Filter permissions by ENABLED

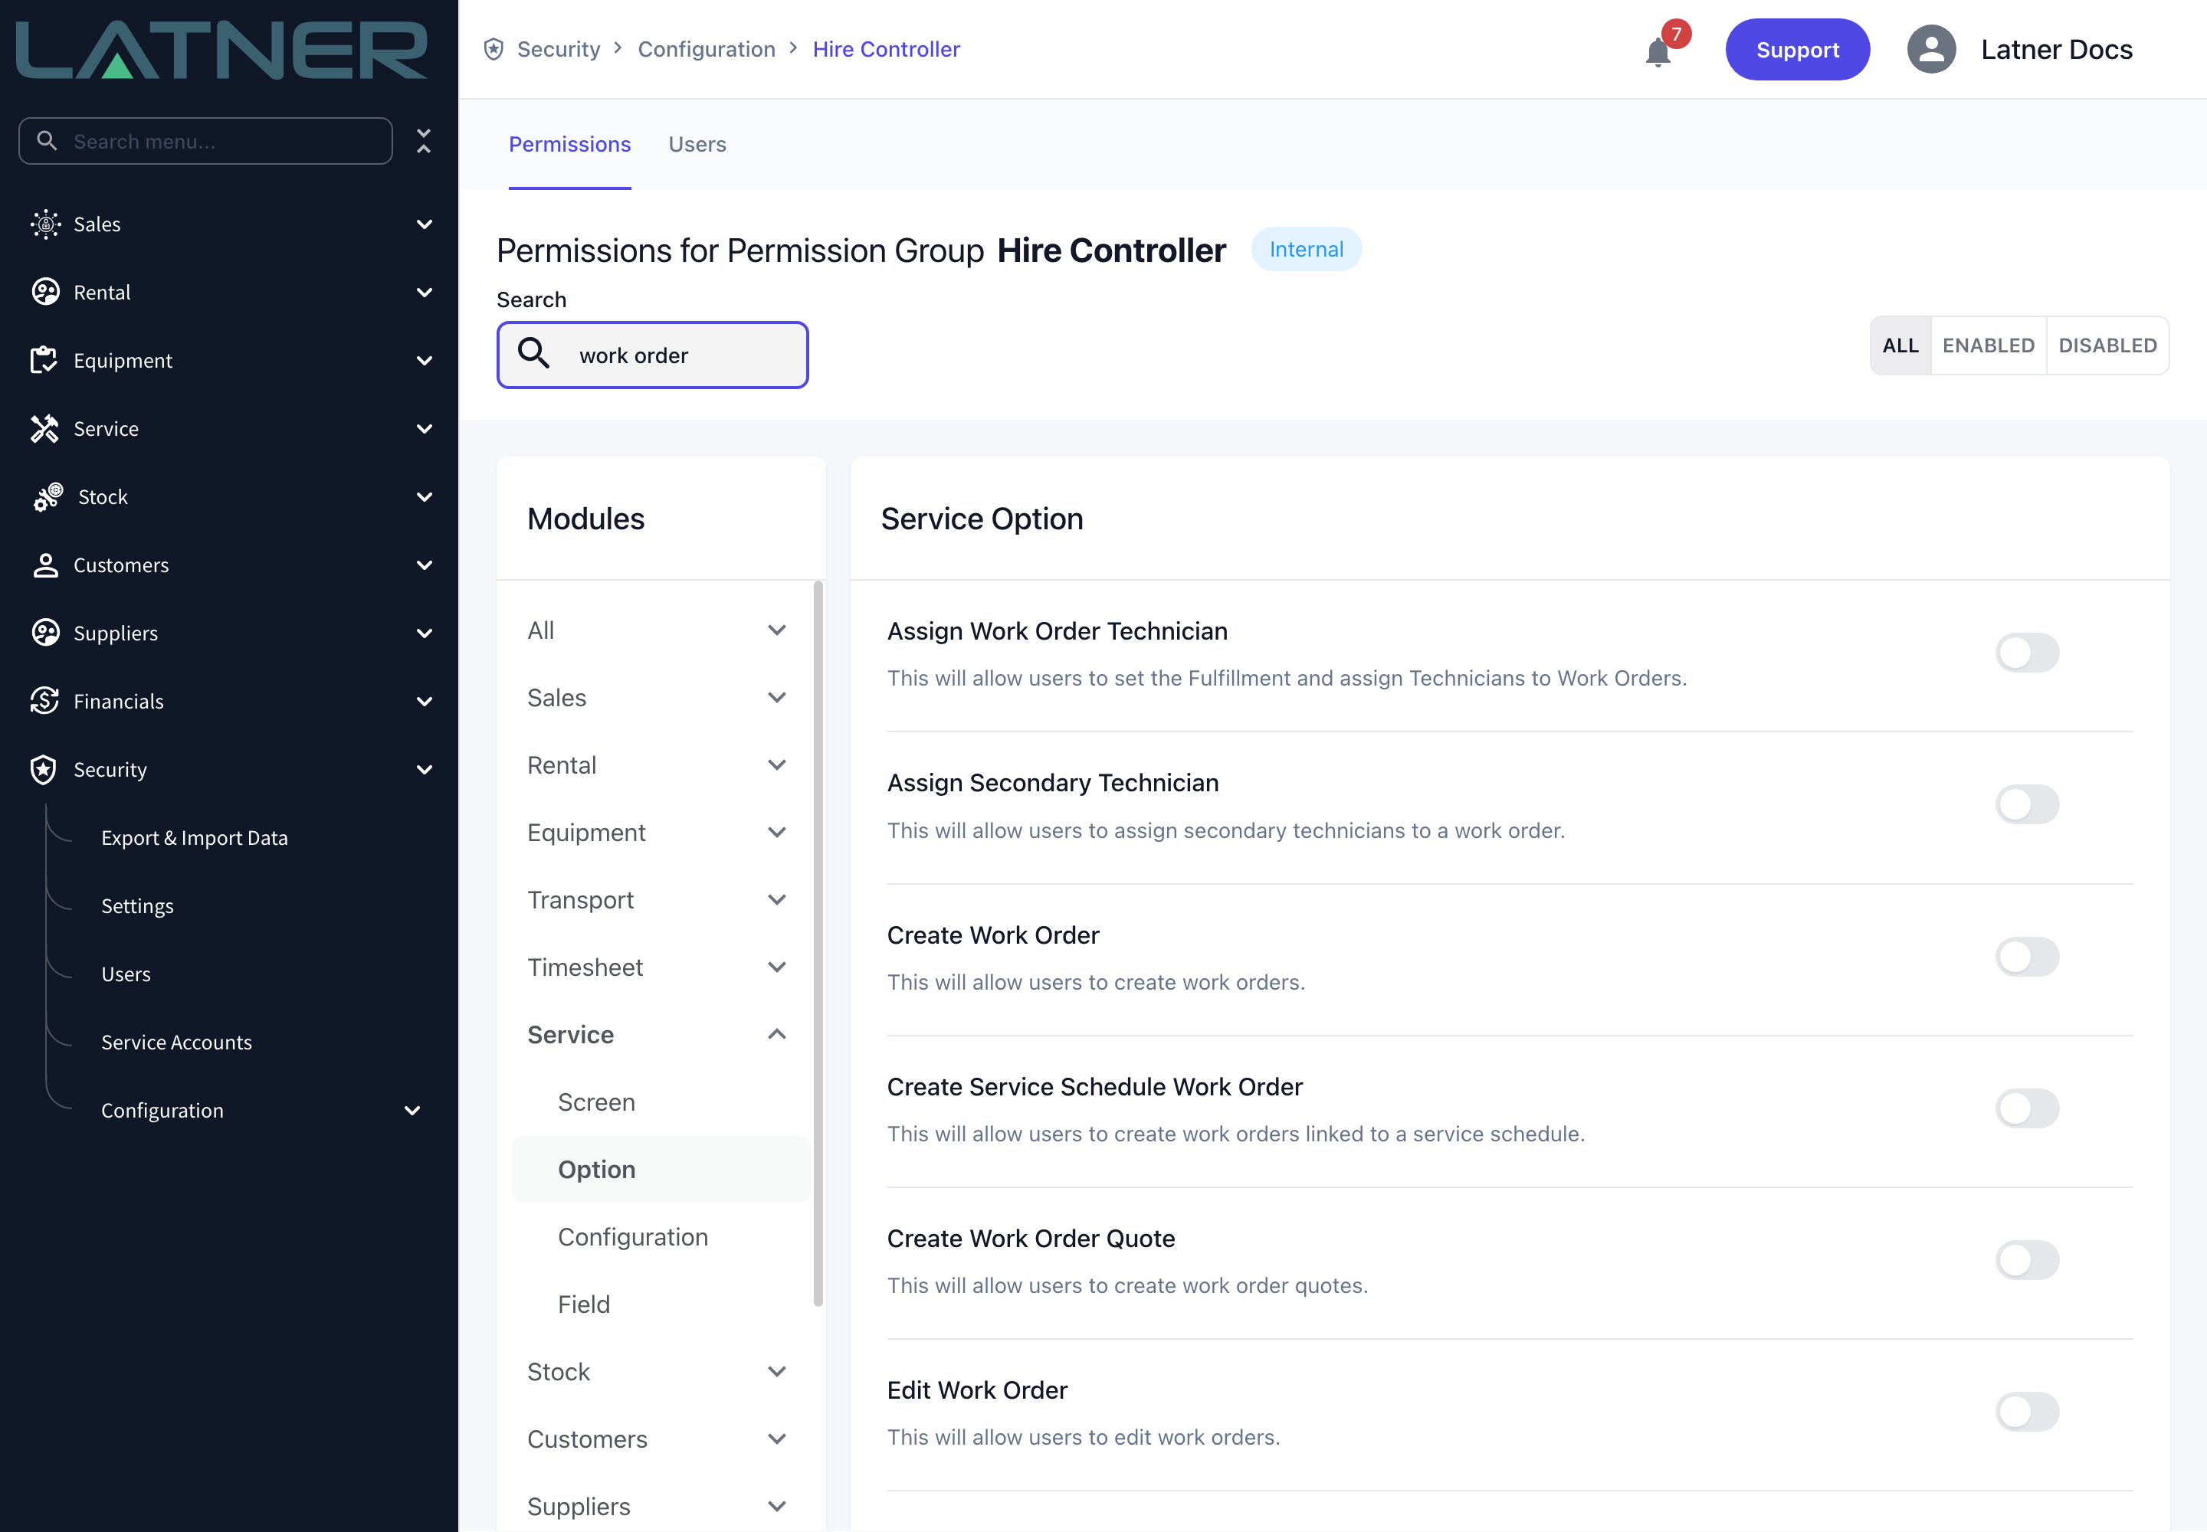pyautogui.click(x=1988, y=345)
